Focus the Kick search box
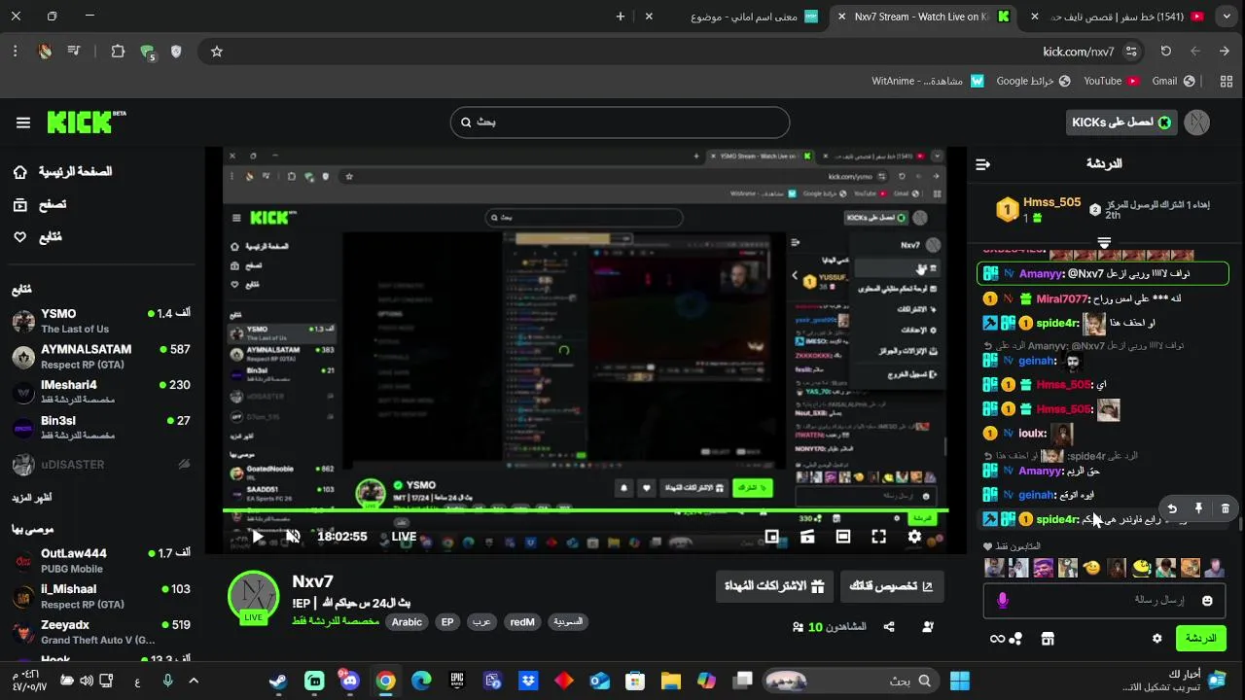The image size is (1245, 700). [x=620, y=122]
